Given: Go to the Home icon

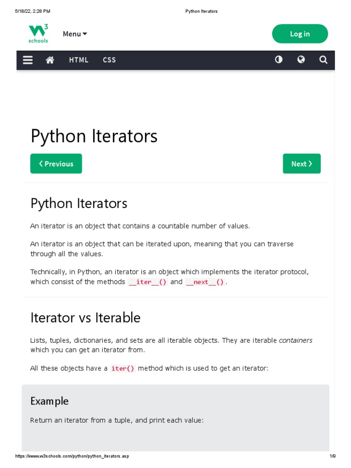Looking at the screenshot, I should [50, 60].
